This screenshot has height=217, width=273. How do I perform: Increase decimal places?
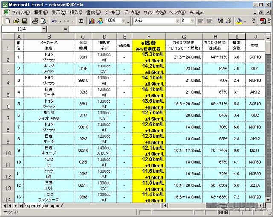click(220, 21)
